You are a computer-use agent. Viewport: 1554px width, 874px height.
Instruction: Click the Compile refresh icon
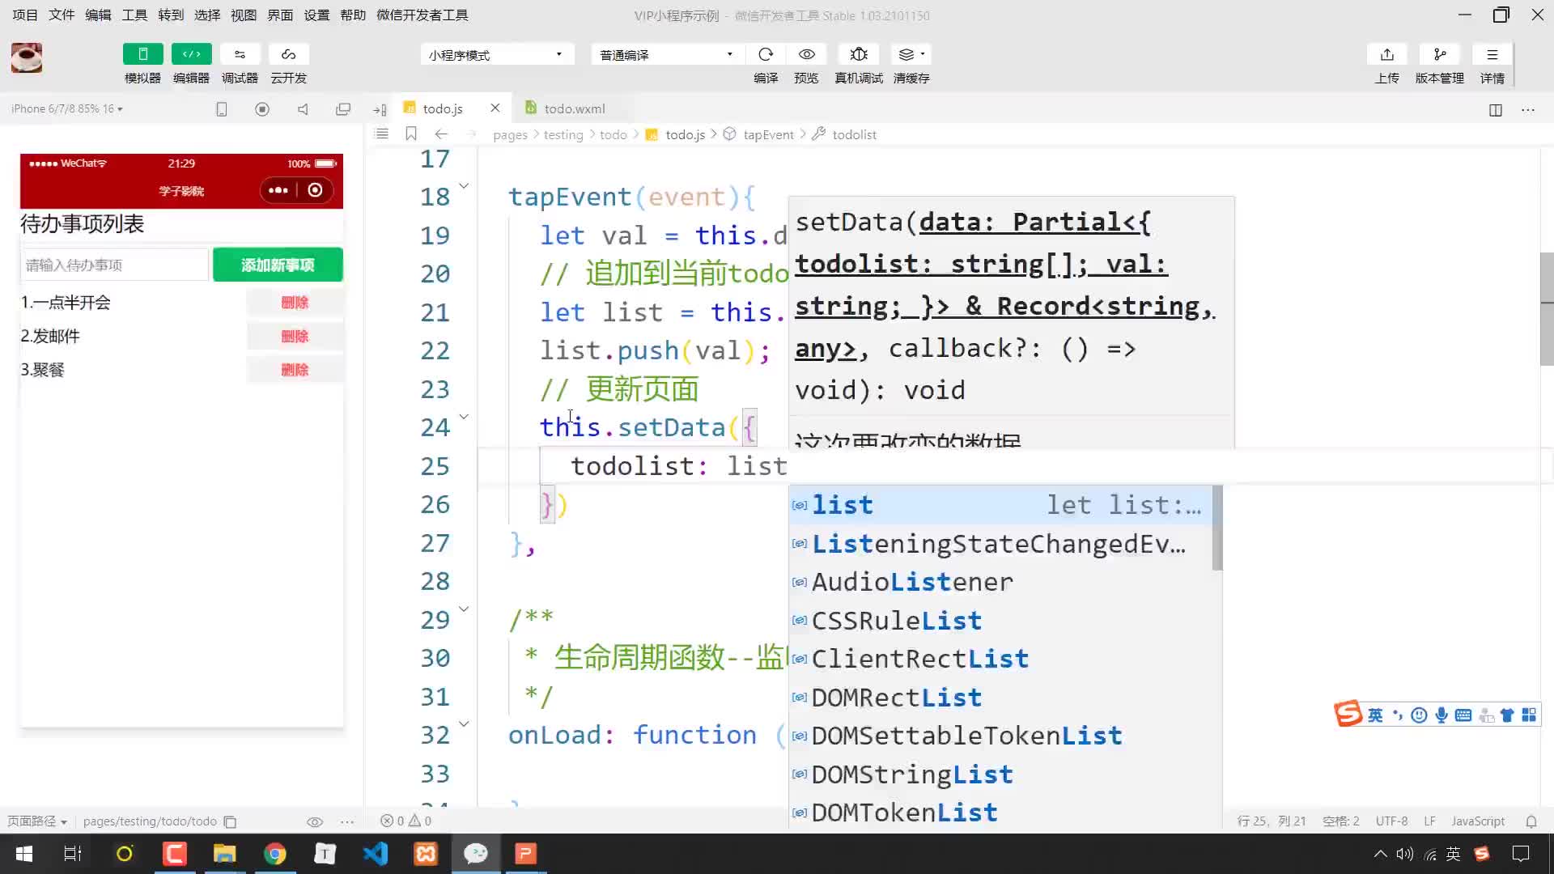click(766, 54)
